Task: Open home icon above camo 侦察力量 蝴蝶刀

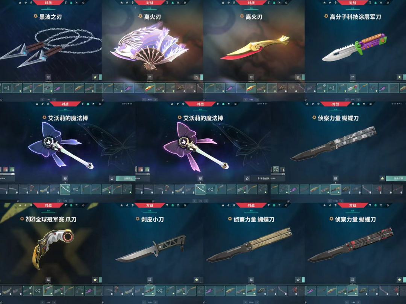Action: [x=307, y=104]
